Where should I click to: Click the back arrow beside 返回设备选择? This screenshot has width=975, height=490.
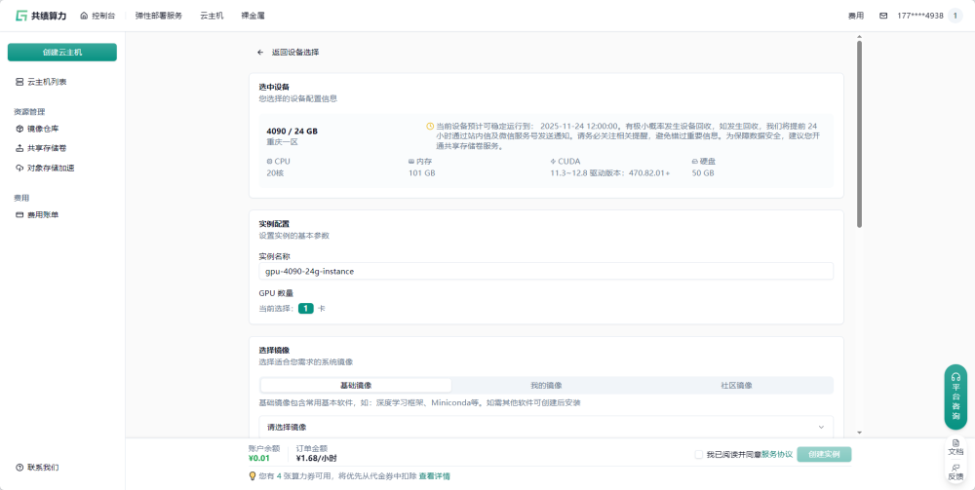click(x=260, y=53)
